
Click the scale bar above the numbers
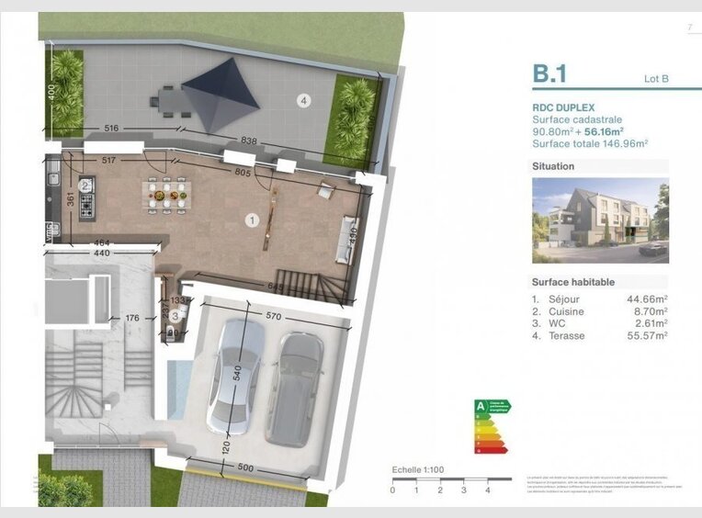pos(452,479)
